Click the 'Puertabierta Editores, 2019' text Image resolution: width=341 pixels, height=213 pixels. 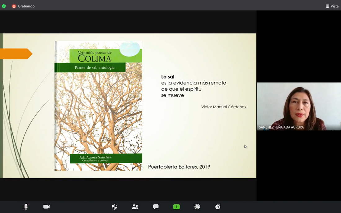(x=179, y=167)
